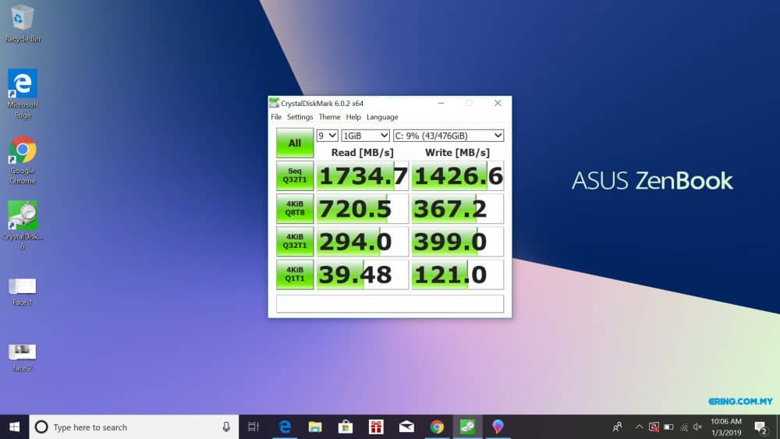Open the Action Center notifications icon
Viewport: 780px width, 439px height.
760,427
